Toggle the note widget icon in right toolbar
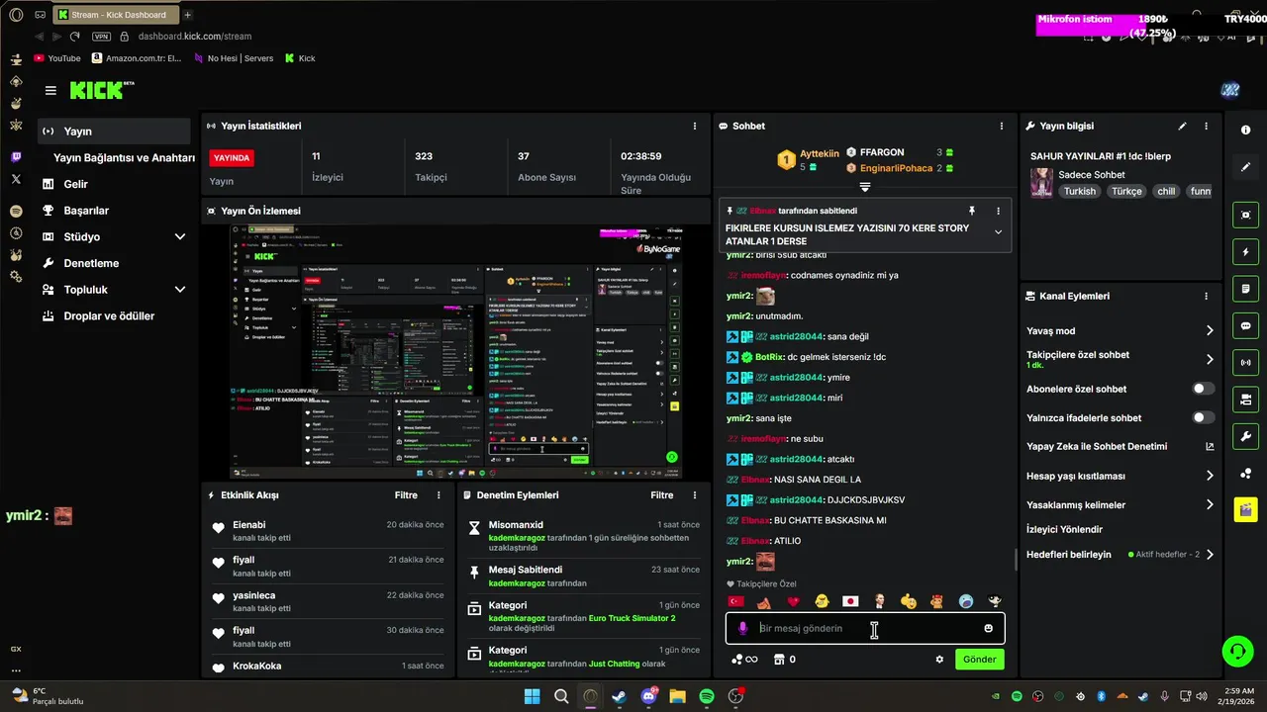The image size is (1267, 712). click(1245, 289)
